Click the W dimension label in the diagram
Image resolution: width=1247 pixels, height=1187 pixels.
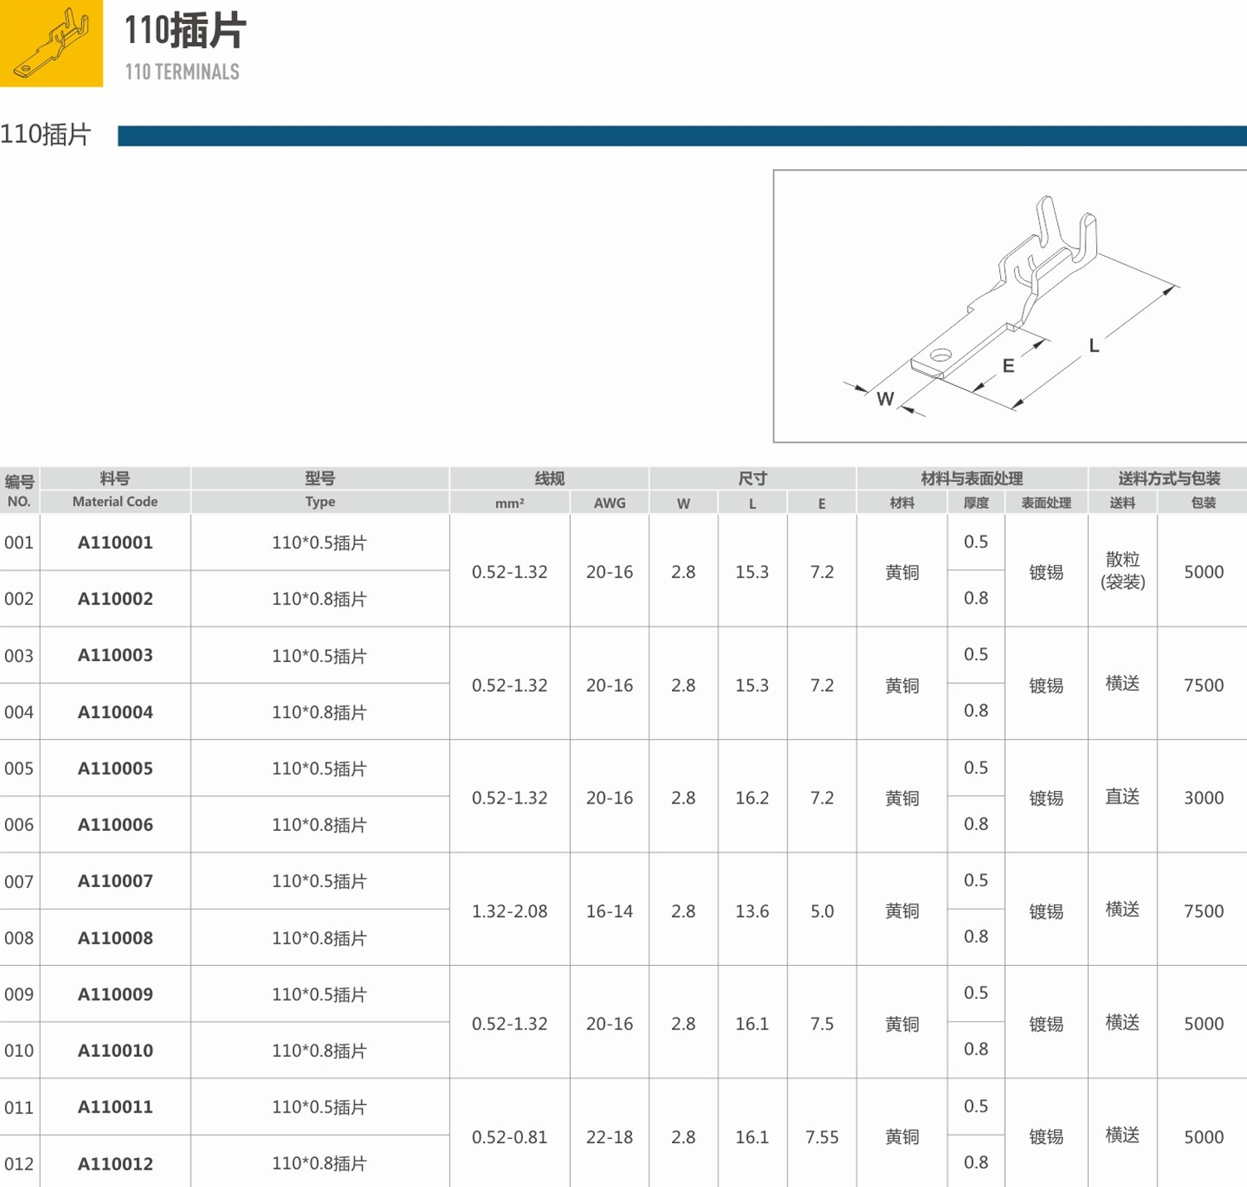pyautogui.click(x=885, y=399)
